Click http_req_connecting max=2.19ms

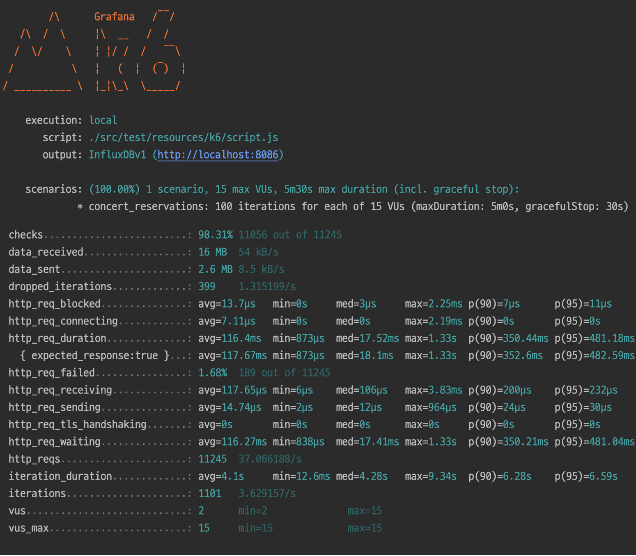434,321
